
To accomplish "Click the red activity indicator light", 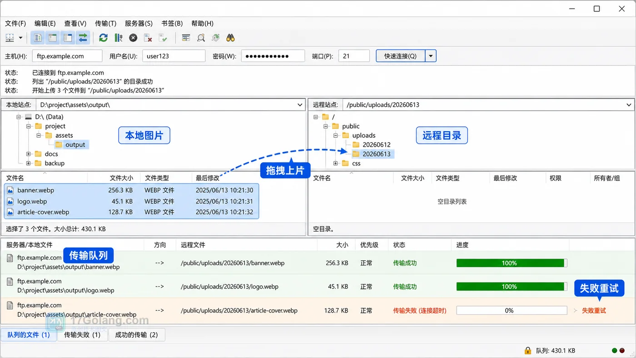I will coord(622,351).
